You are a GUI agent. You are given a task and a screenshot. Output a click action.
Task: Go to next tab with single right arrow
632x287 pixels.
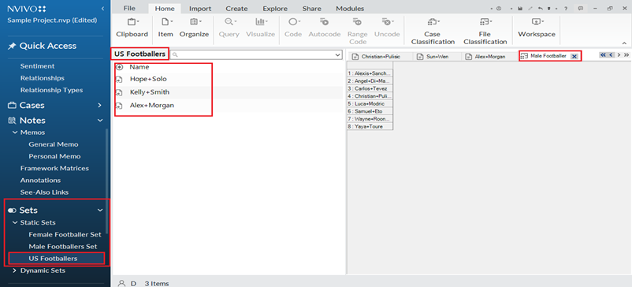[619, 55]
